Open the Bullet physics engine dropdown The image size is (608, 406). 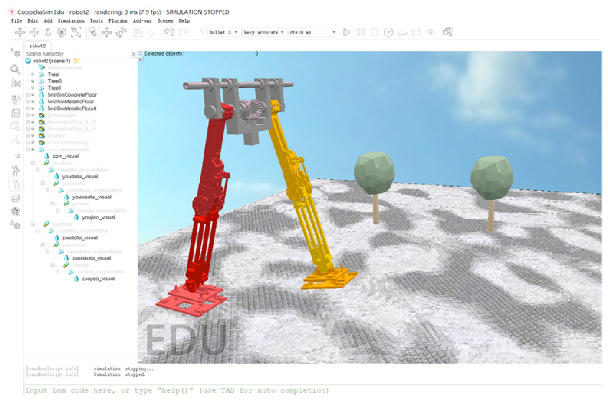tap(223, 33)
